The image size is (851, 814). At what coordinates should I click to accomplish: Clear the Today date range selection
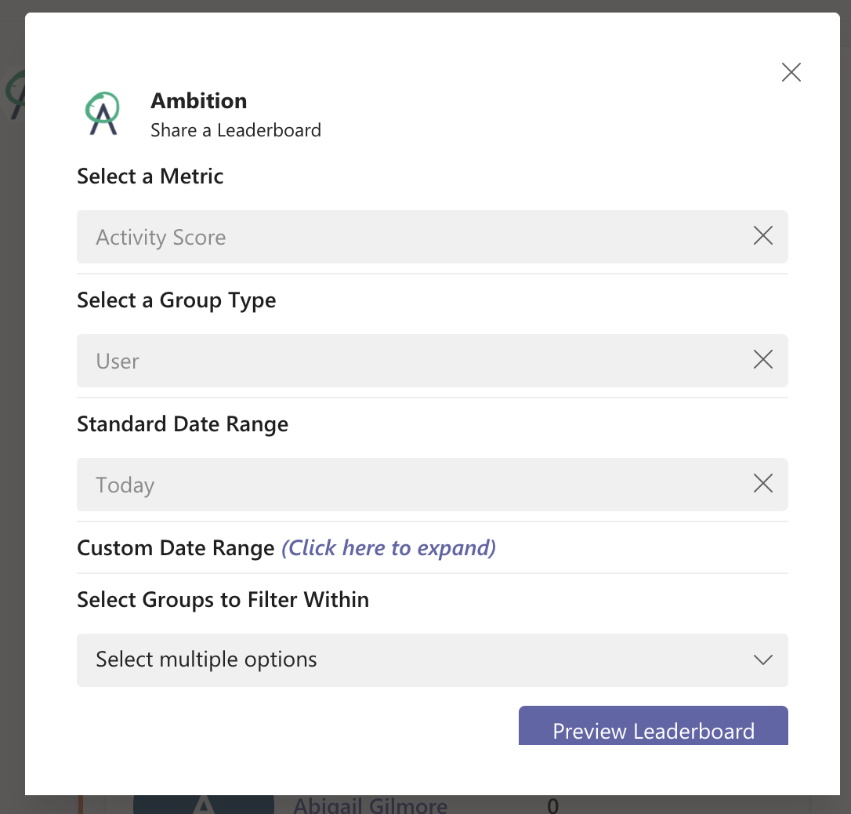[x=762, y=484]
